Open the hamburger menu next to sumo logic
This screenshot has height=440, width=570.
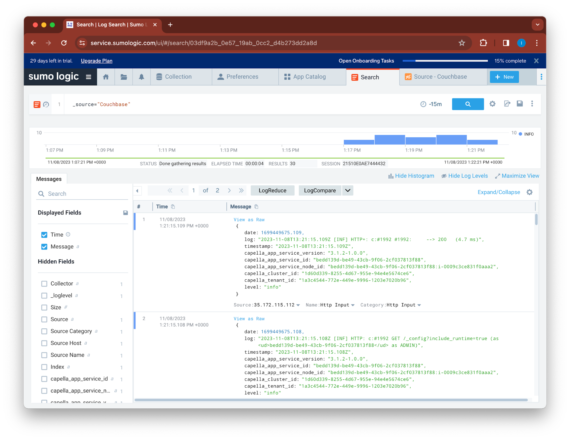[88, 77]
